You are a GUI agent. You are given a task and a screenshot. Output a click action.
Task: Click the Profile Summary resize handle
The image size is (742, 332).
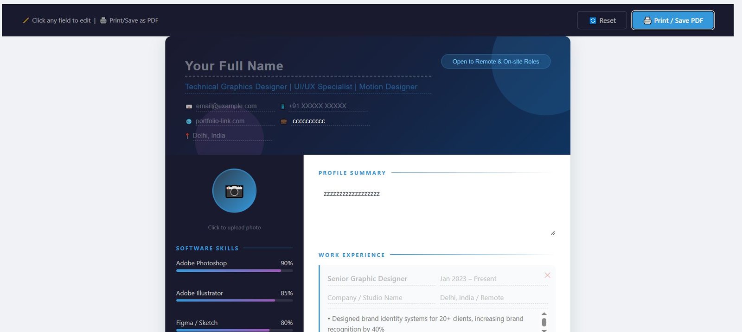coord(553,233)
